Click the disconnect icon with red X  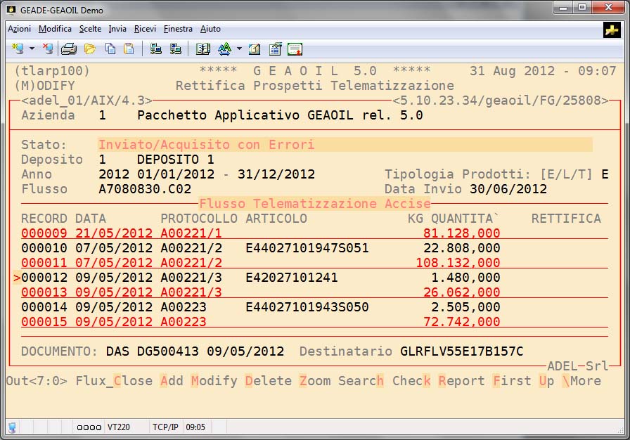(48, 48)
